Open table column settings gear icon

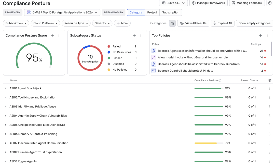pos(270,80)
